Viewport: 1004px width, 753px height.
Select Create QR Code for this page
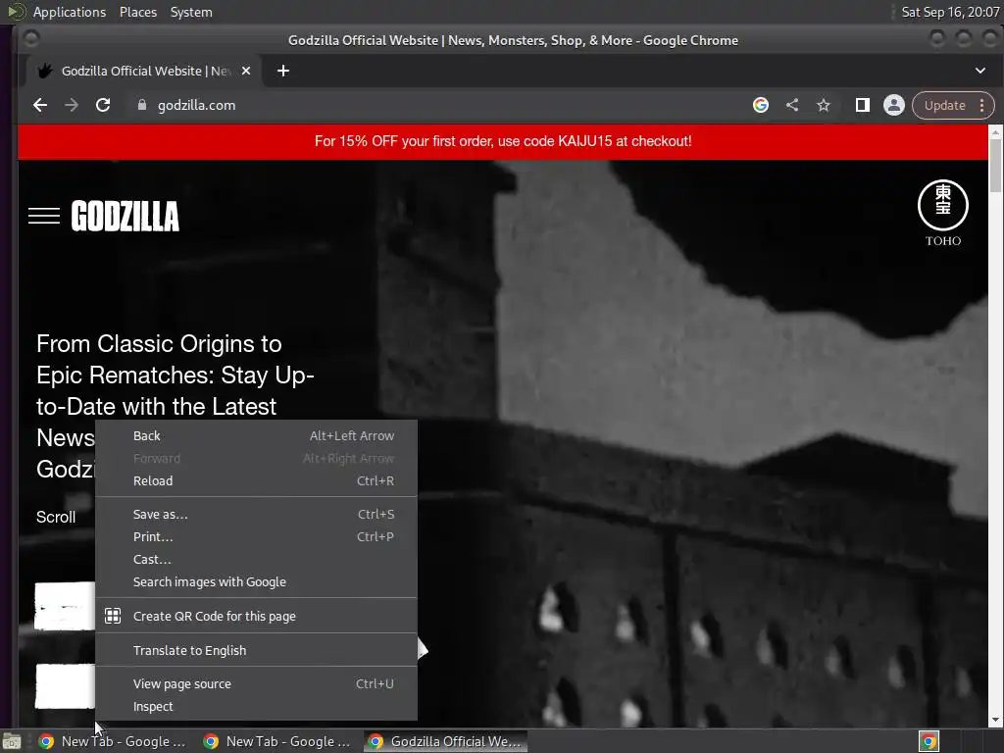256,616
